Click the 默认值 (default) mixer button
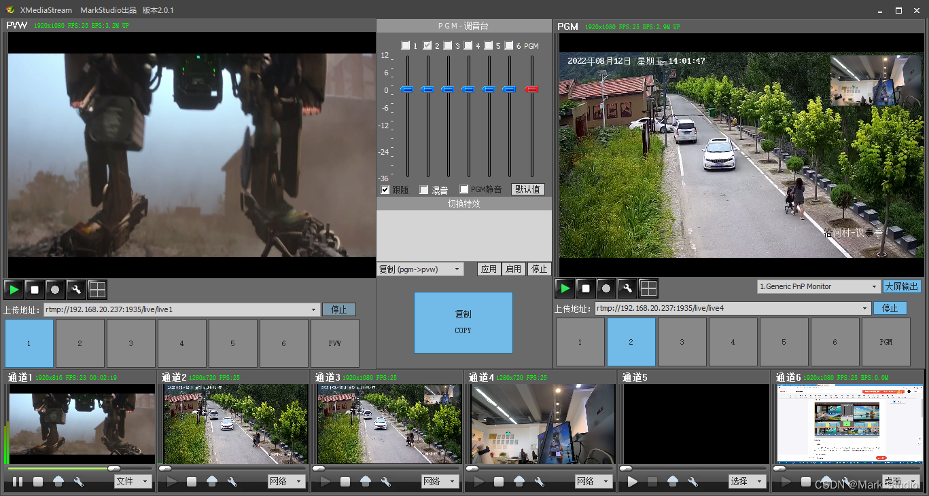 [x=528, y=189]
